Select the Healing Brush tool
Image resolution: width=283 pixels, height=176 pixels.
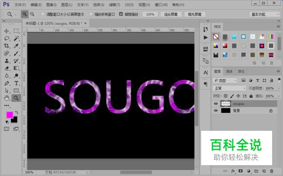[x=7, y=53]
